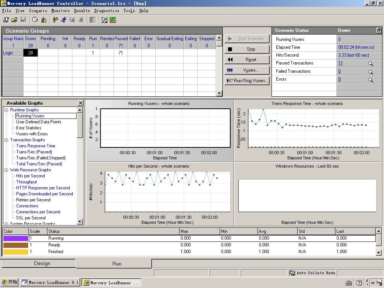Open the Start menu on taskbar
The height and width of the screenshot is (288, 384).
click(x=9, y=282)
